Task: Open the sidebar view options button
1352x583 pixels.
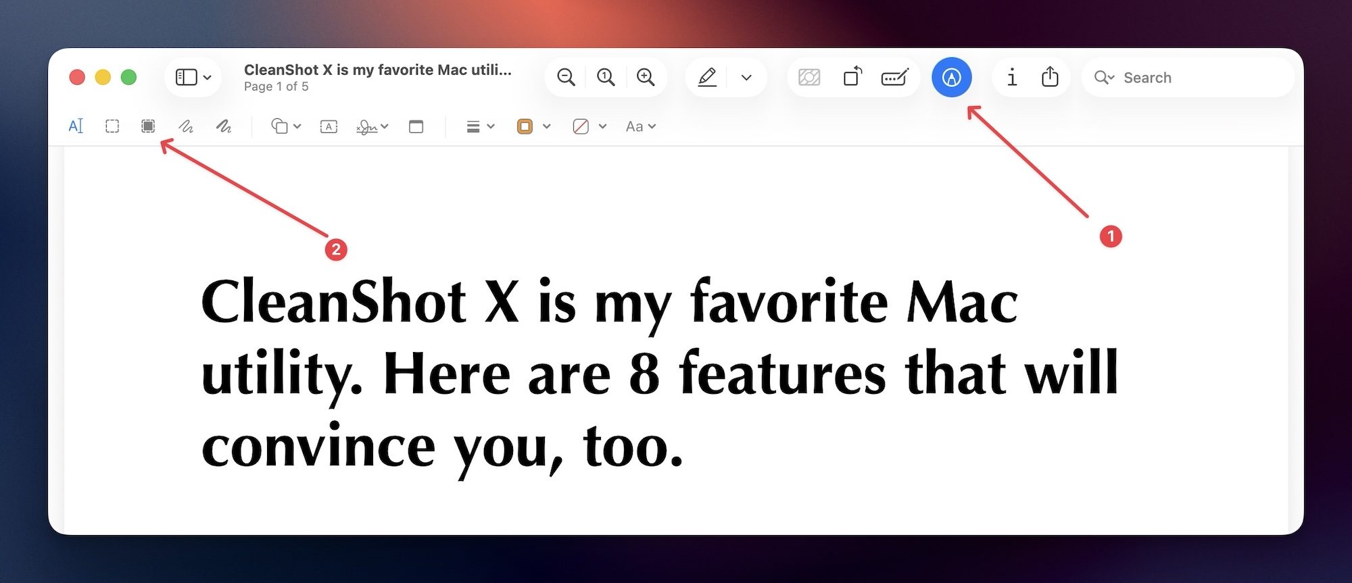Action: [x=193, y=78]
